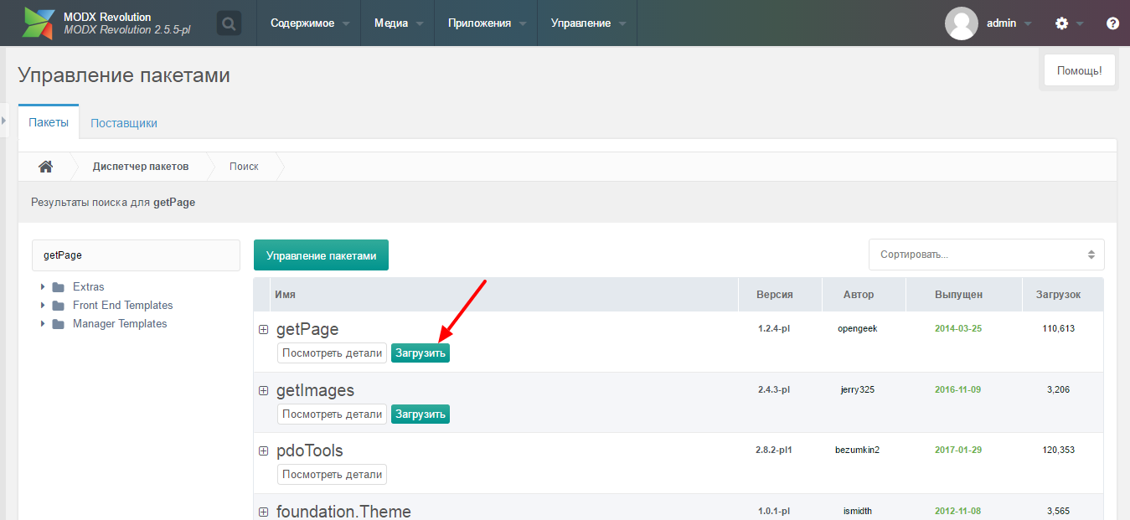Screen dimensions: 1130x520
Task: Click the Помощь! button
Action: coord(1079,71)
